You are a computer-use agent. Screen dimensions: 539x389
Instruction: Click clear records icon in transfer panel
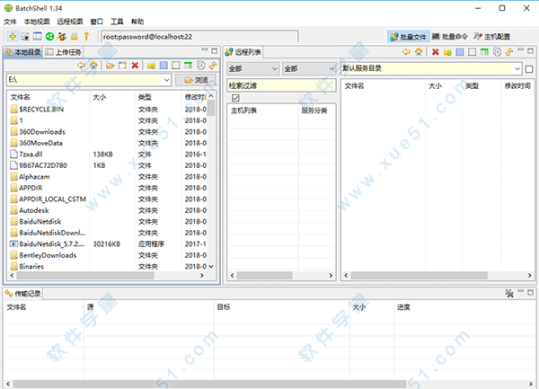[x=509, y=293]
